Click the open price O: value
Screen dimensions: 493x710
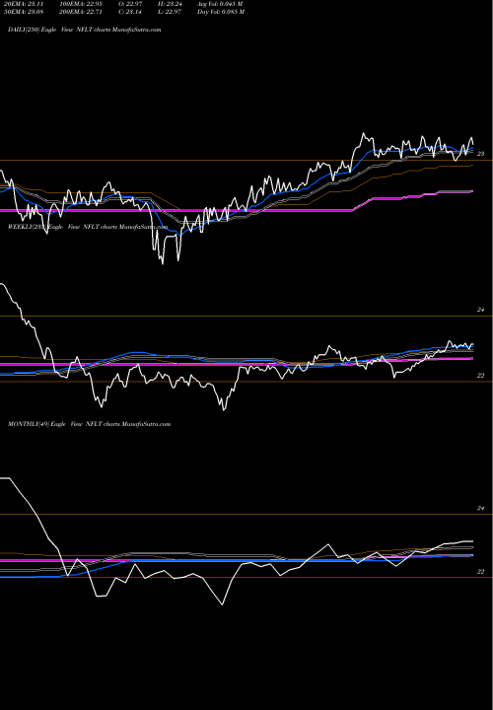[130, 4]
